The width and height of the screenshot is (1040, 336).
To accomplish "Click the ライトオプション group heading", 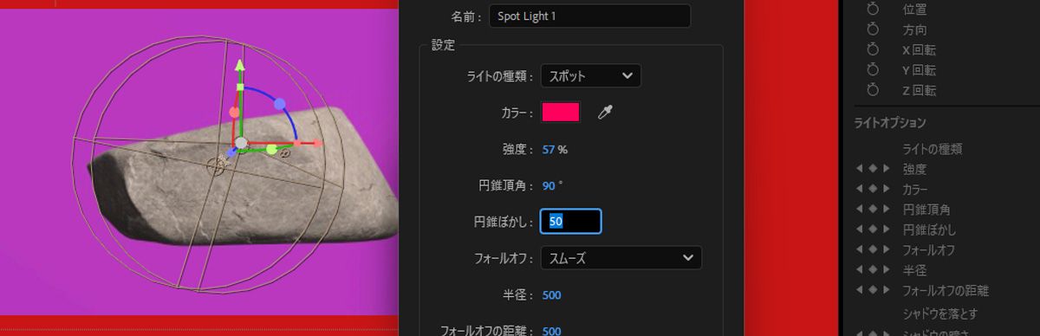I will click(889, 122).
